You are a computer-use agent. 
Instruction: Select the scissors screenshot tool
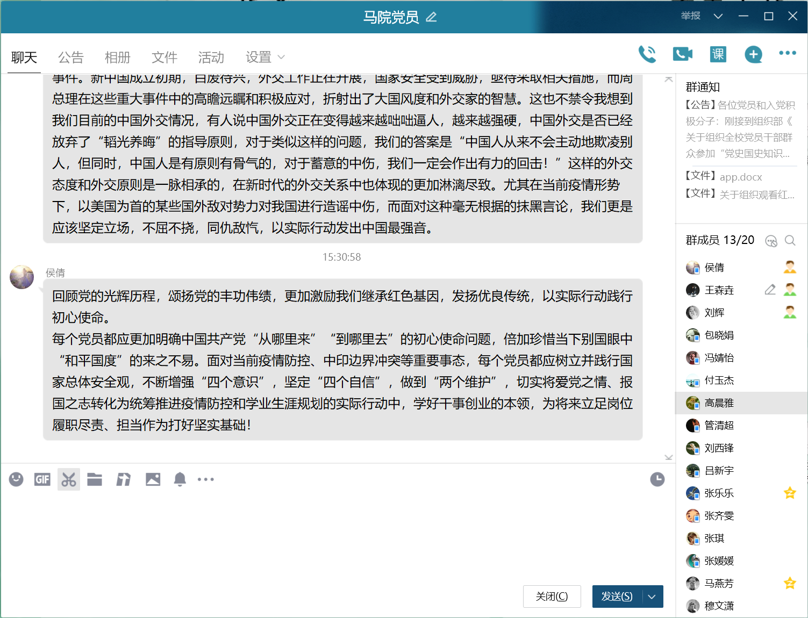(x=69, y=479)
